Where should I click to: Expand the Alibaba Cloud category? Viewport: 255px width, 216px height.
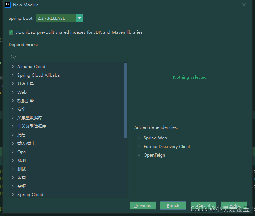coord(13,66)
